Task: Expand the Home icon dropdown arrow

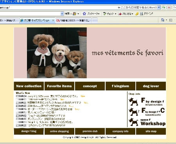Action: 166,20
